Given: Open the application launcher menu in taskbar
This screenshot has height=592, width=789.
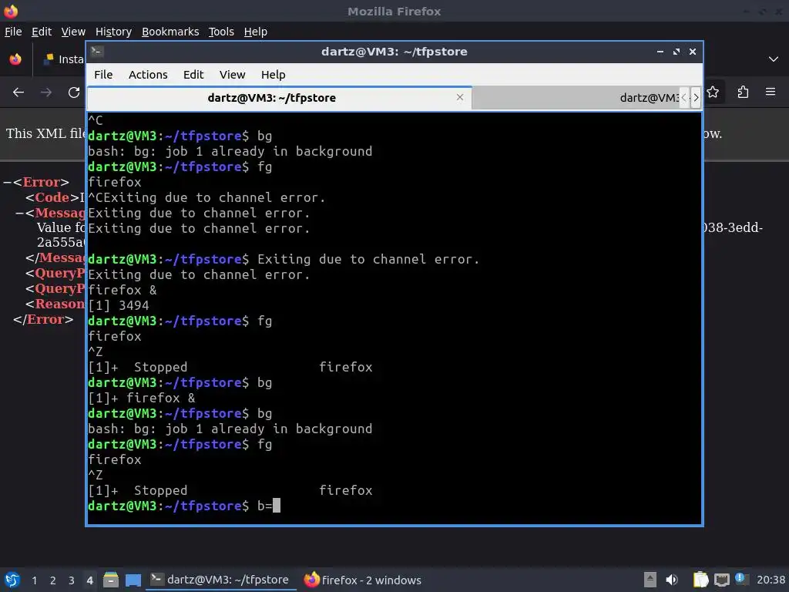Looking at the screenshot, I should (x=12, y=580).
